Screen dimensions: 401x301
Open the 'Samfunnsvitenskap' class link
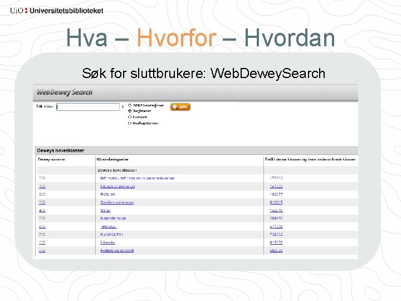[x=117, y=202]
